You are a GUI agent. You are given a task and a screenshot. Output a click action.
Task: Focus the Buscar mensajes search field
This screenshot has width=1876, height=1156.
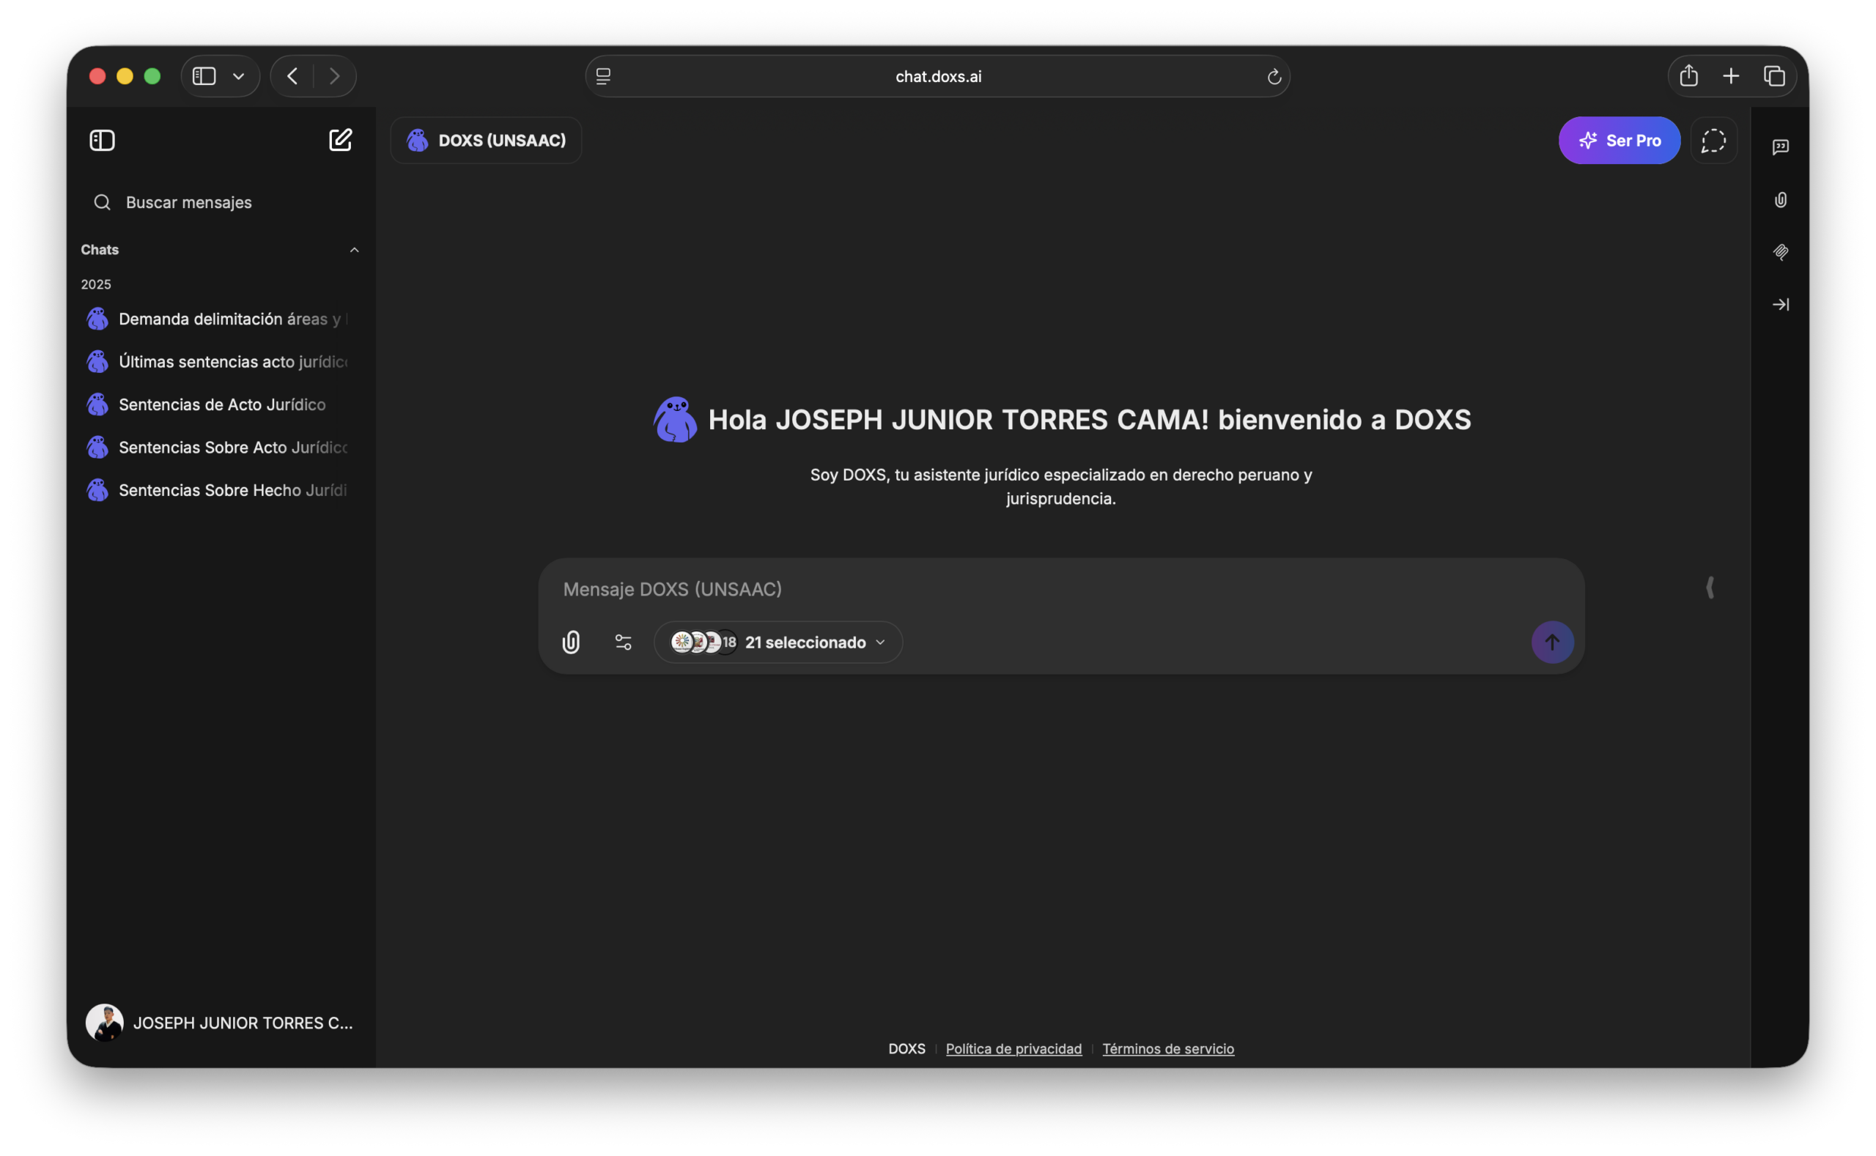click(222, 202)
